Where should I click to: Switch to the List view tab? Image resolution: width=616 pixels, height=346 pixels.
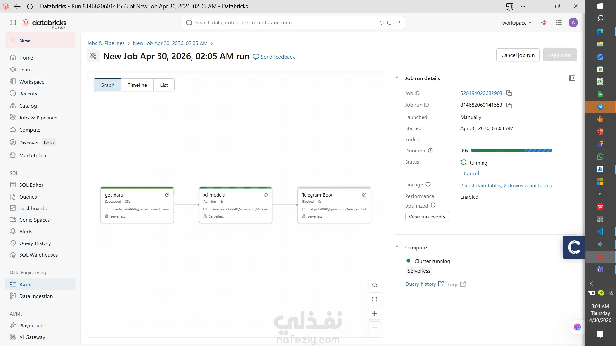164,85
